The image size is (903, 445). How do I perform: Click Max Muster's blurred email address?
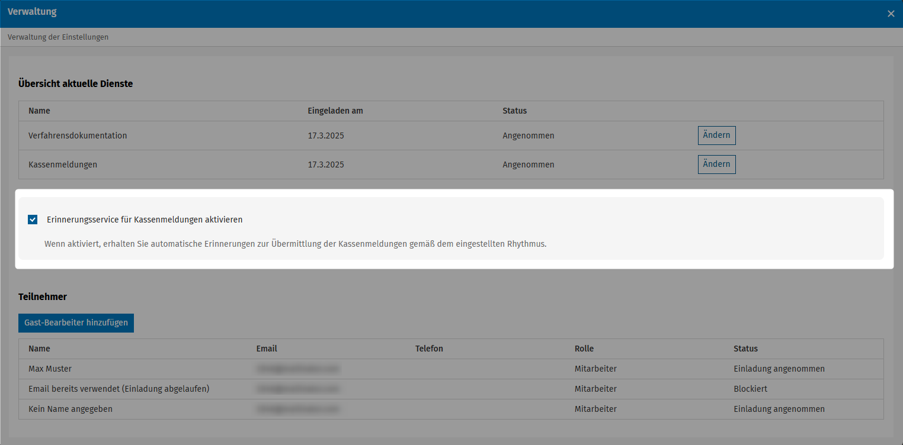click(298, 369)
